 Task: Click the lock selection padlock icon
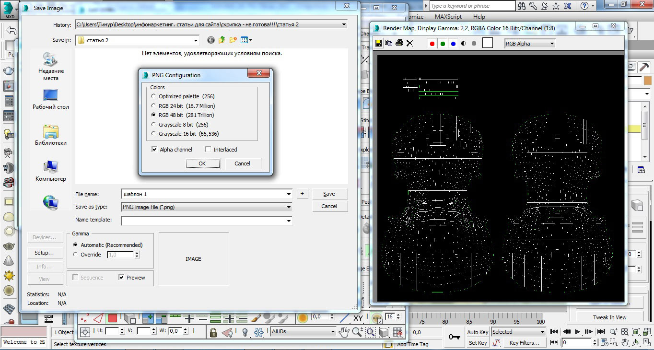tap(213, 332)
